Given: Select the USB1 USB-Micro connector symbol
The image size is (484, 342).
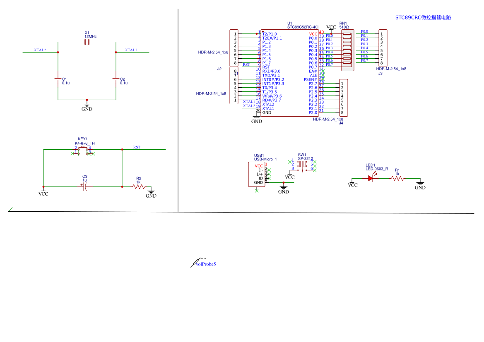Looking at the screenshot, I should (257, 174).
